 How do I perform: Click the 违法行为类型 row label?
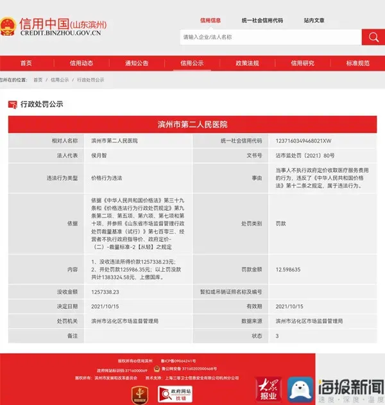[x=62, y=178]
